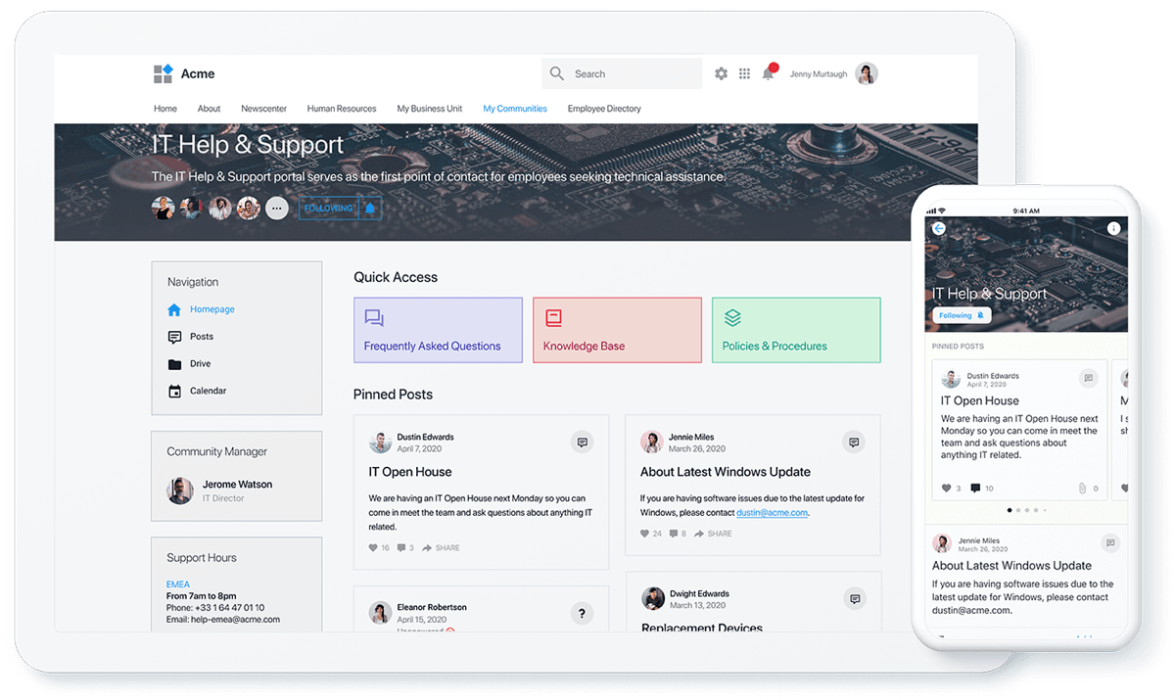Click the Calendar icon in Navigation
Image resolution: width=1175 pixels, height=700 pixels.
174,392
